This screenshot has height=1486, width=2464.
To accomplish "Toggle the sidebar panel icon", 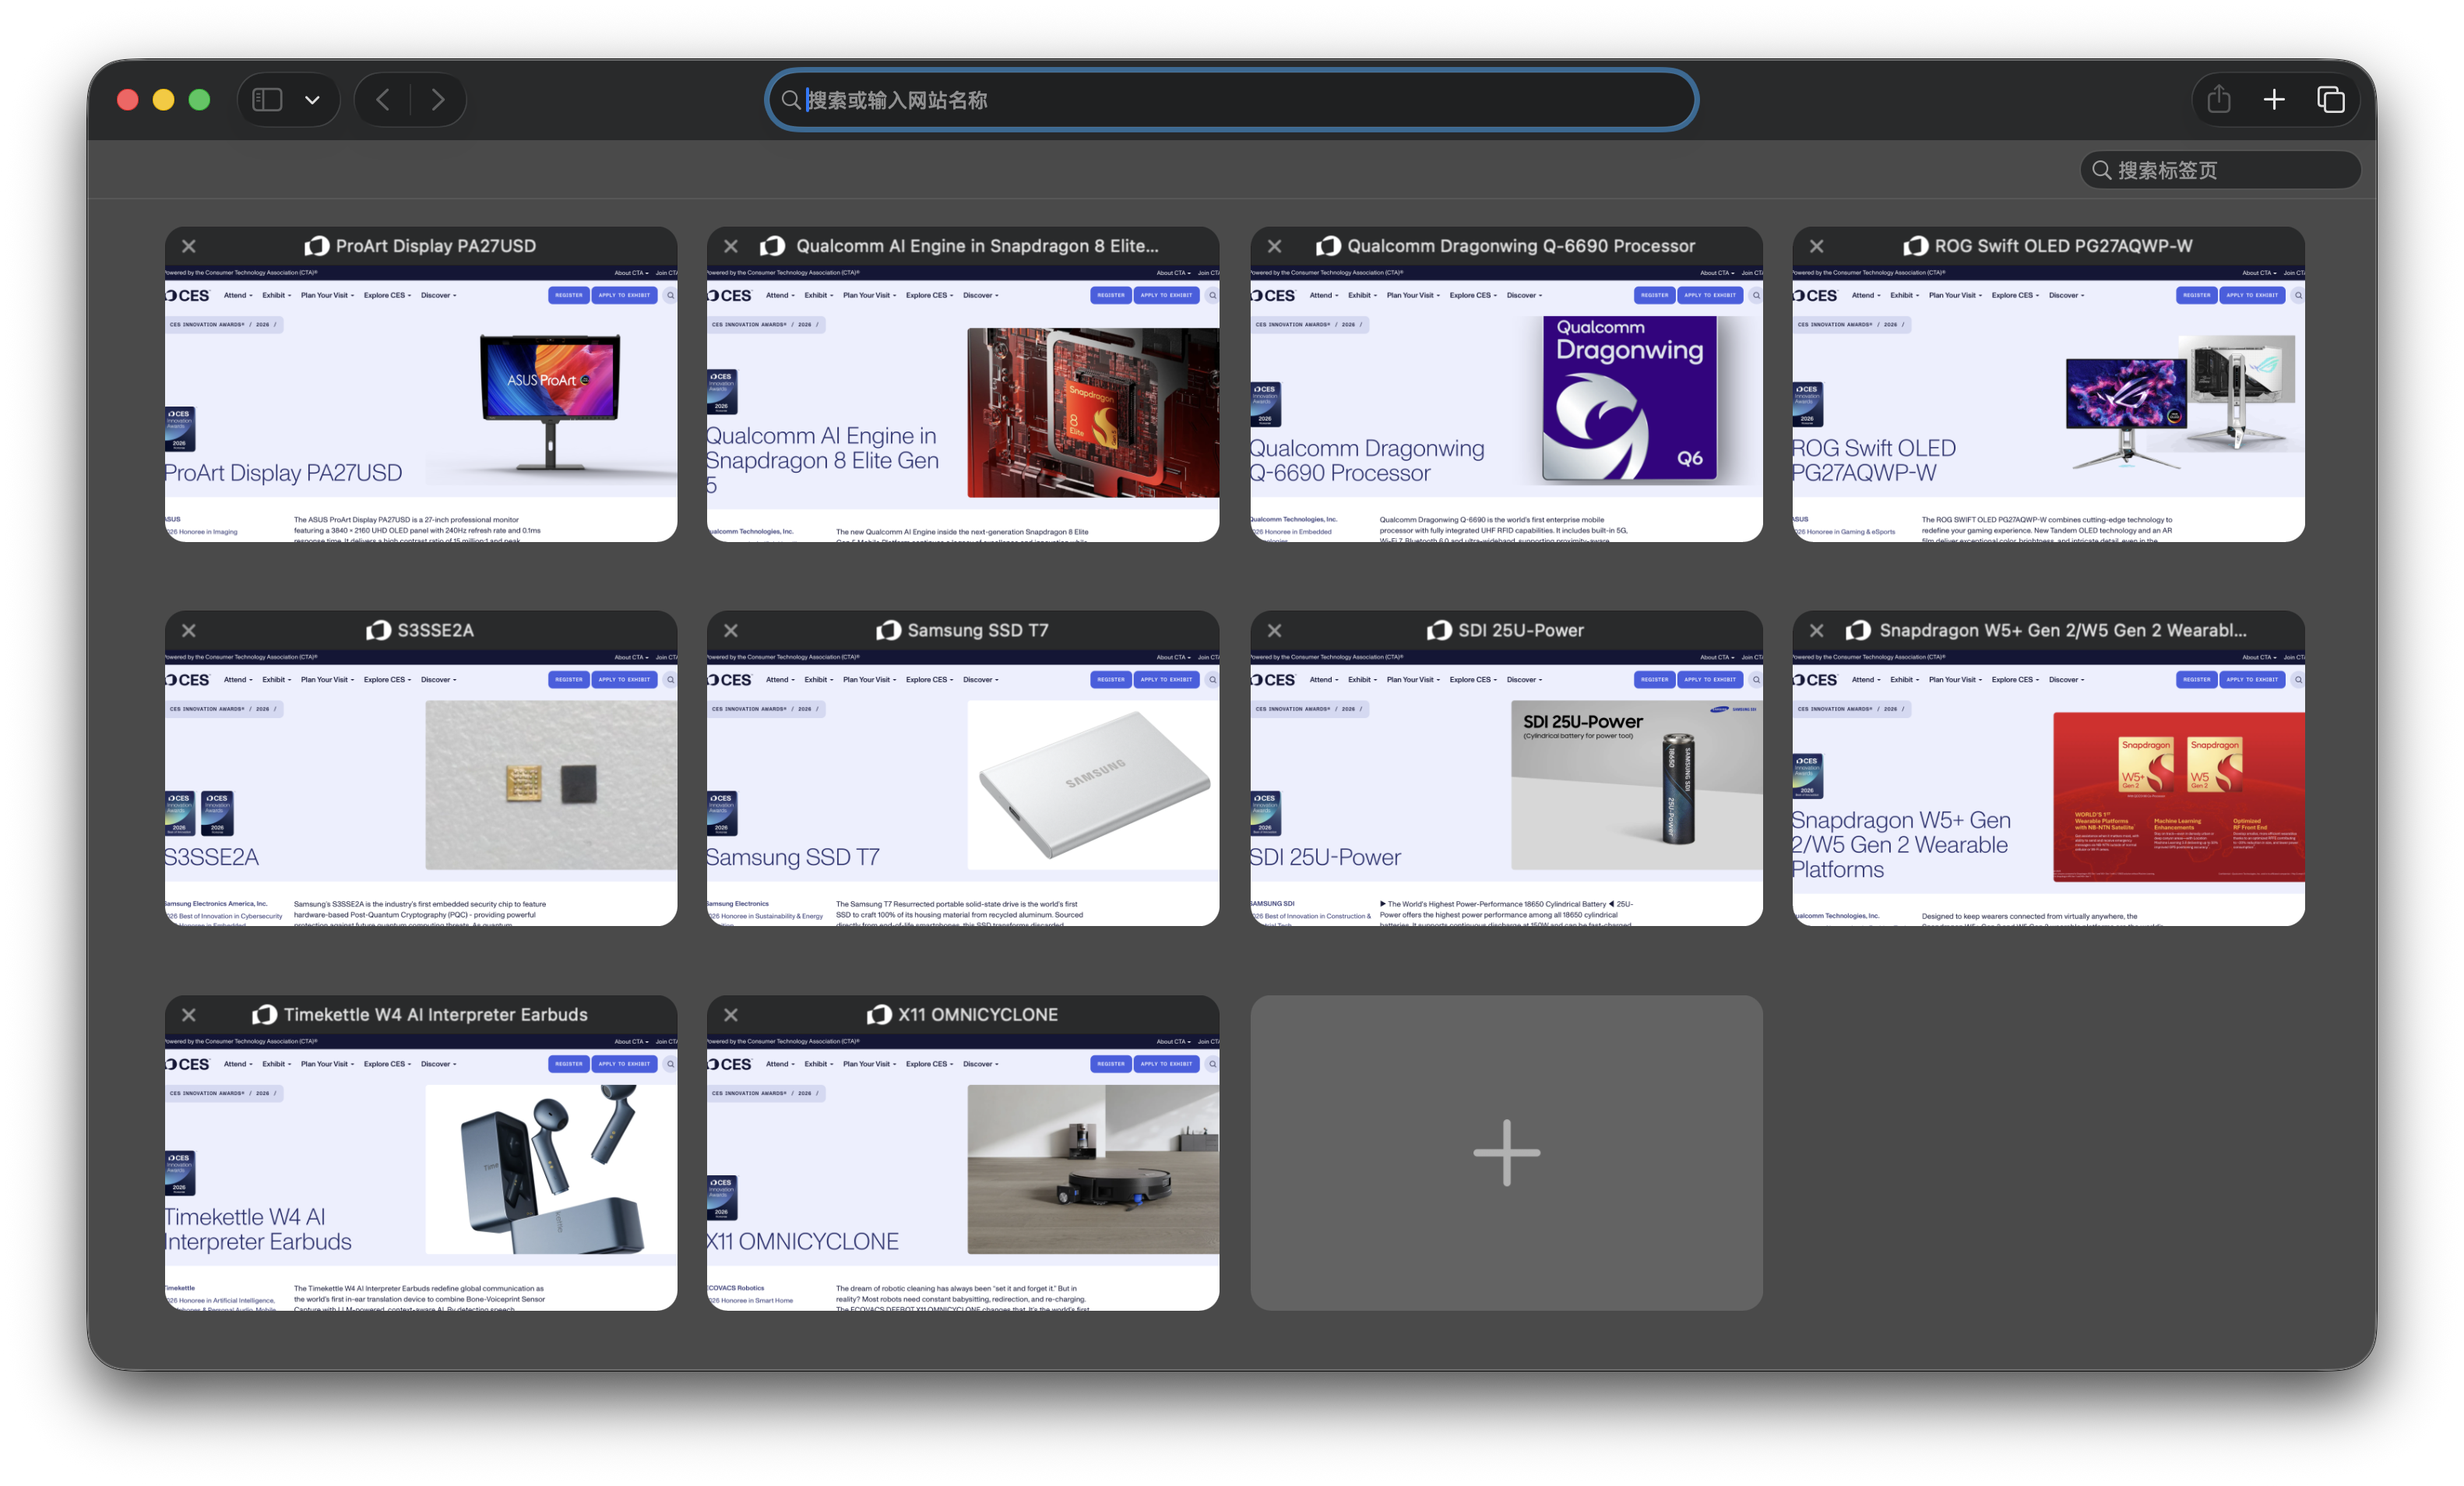I will tap(267, 100).
